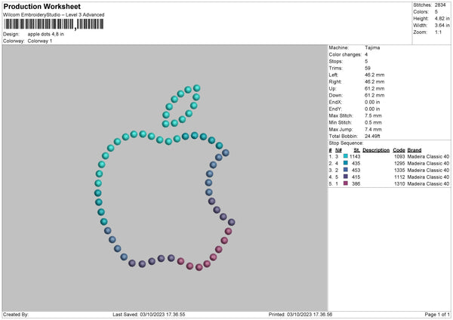This screenshot has height=320, width=453.
Task: Click the blue swatch for code 1335
Action: pyautogui.click(x=346, y=170)
